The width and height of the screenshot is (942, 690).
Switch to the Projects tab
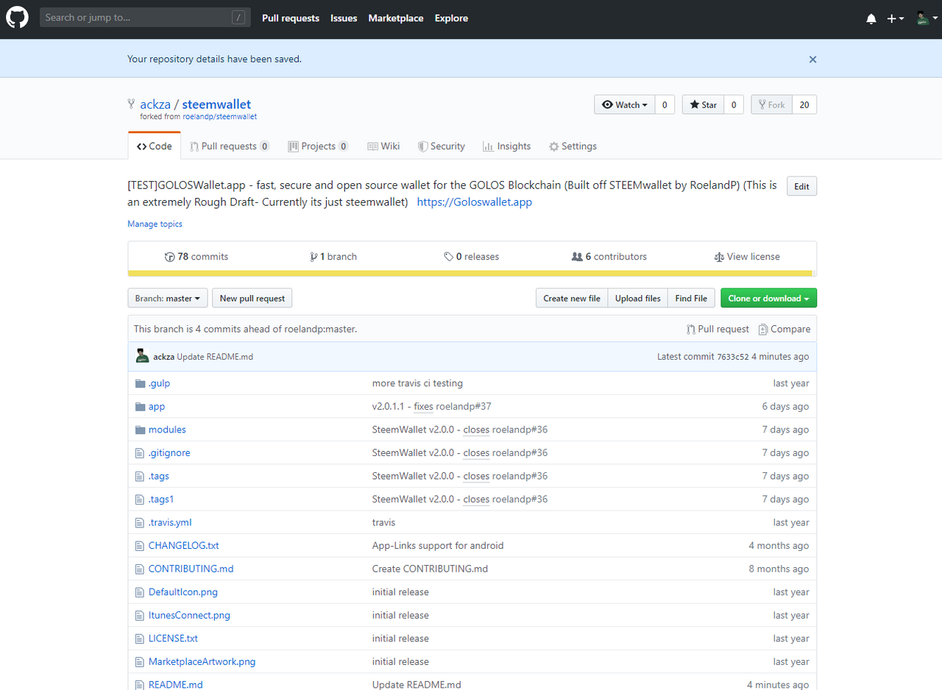(x=318, y=146)
